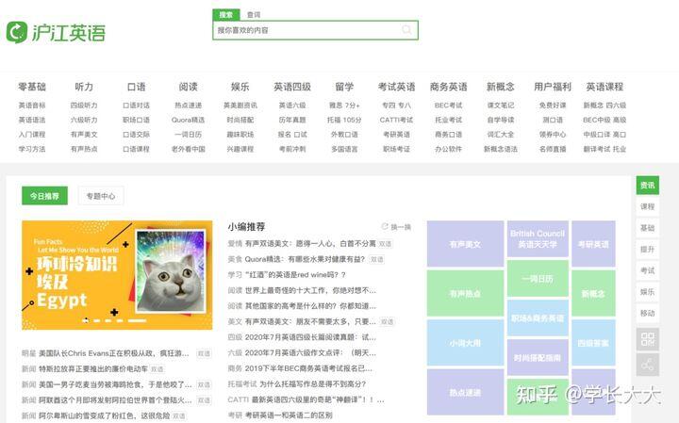Viewport: 679px width, 423px height.
Task: Click the 四级听力 link
Action: coord(84,106)
